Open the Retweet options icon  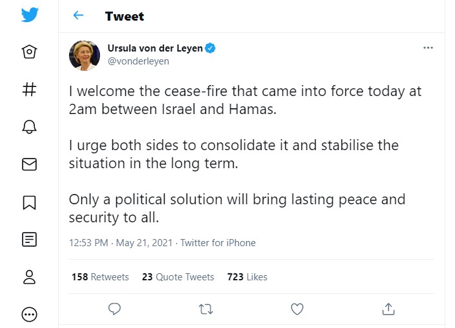pos(206,309)
